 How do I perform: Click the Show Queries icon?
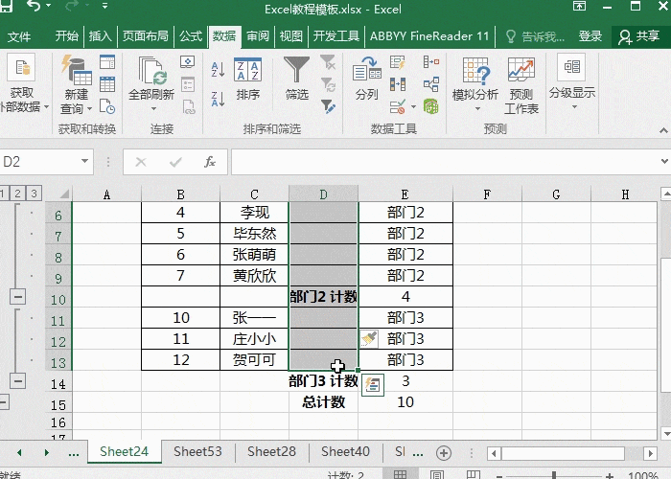(x=107, y=62)
